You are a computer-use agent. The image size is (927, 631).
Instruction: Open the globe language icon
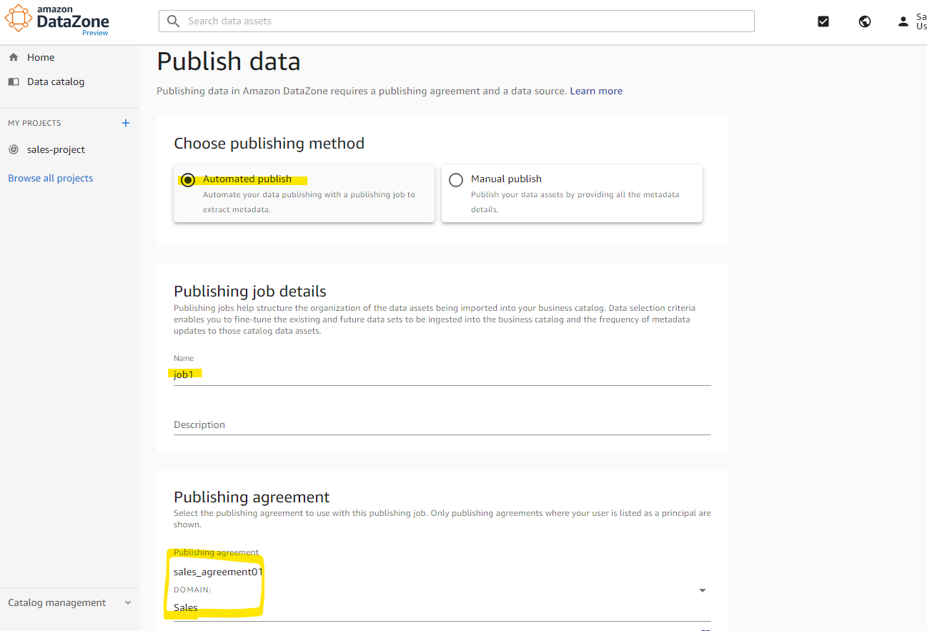tap(865, 21)
